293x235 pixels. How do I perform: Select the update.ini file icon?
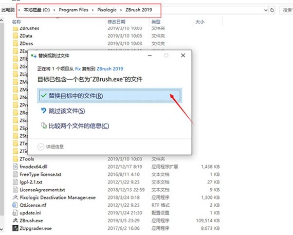pos(15,213)
